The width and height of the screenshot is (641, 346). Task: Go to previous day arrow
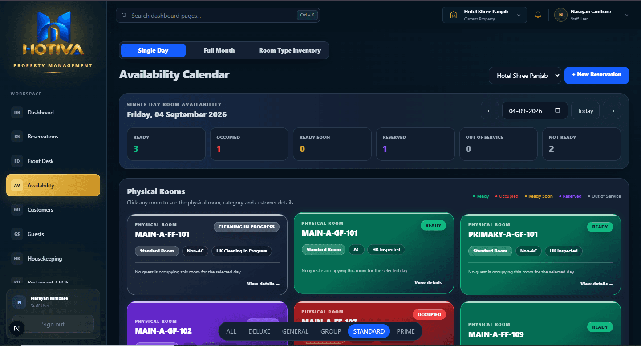coord(490,111)
